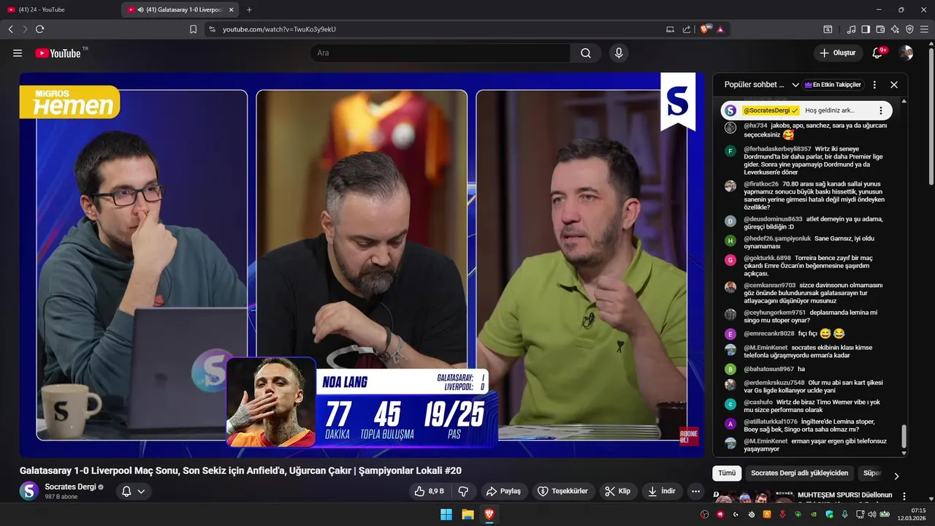Viewport: 935px width, 526px height.
Task: Open more video actions ellipsis
Action: [x=695, y=491]
